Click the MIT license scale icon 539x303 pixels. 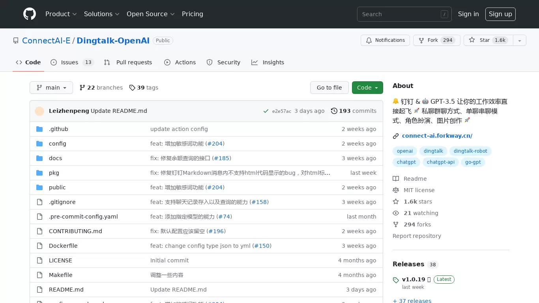[396, 190]
